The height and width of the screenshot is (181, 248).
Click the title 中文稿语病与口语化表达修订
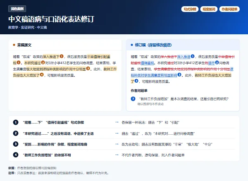51,19
